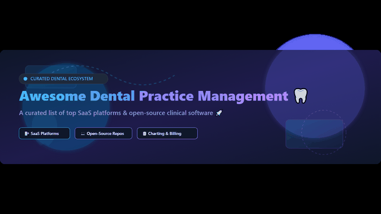Click the clipboard icon in Charting & Billing
This screenshot has height=214, width=381.
pos(145,134)
